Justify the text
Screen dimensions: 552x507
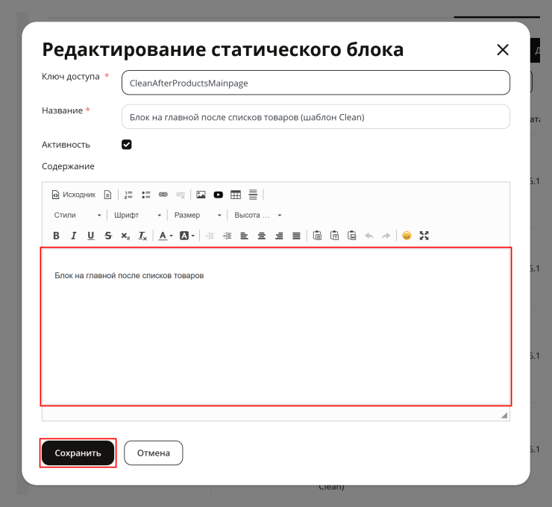tap(296, 236)
